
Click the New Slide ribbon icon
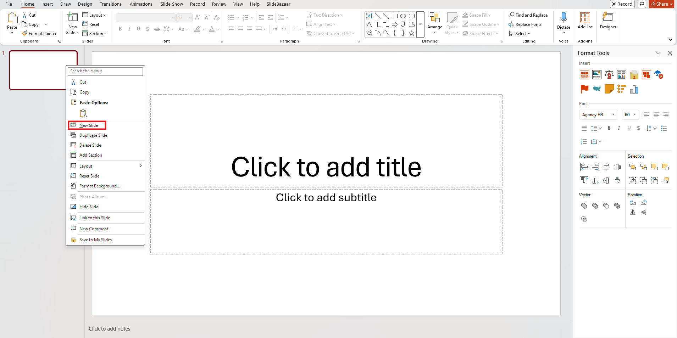72,17
